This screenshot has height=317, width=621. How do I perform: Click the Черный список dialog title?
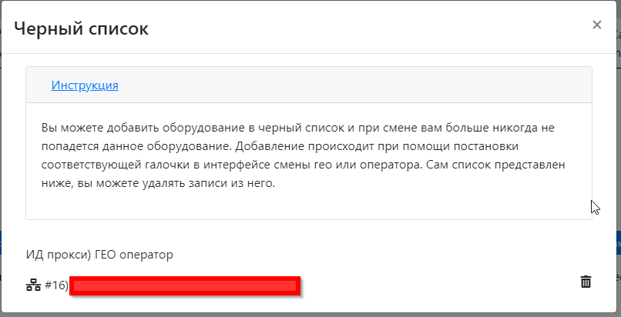(x=81, y=29)
